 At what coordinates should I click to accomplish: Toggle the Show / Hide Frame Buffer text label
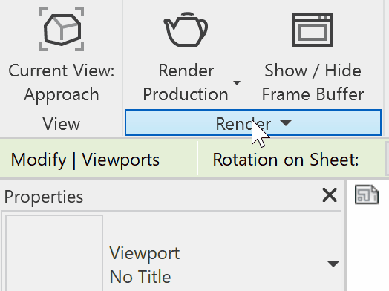click(313, 82)
